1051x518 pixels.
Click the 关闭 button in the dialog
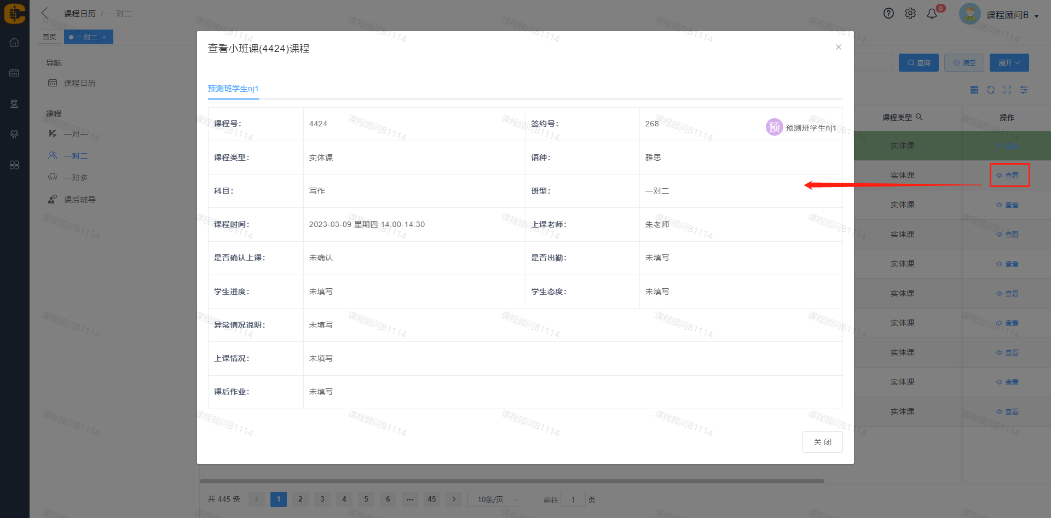point(822,442)
